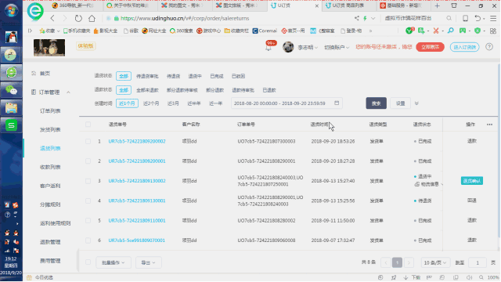Click the scissors screenshot tool icon

pos(436,31)
